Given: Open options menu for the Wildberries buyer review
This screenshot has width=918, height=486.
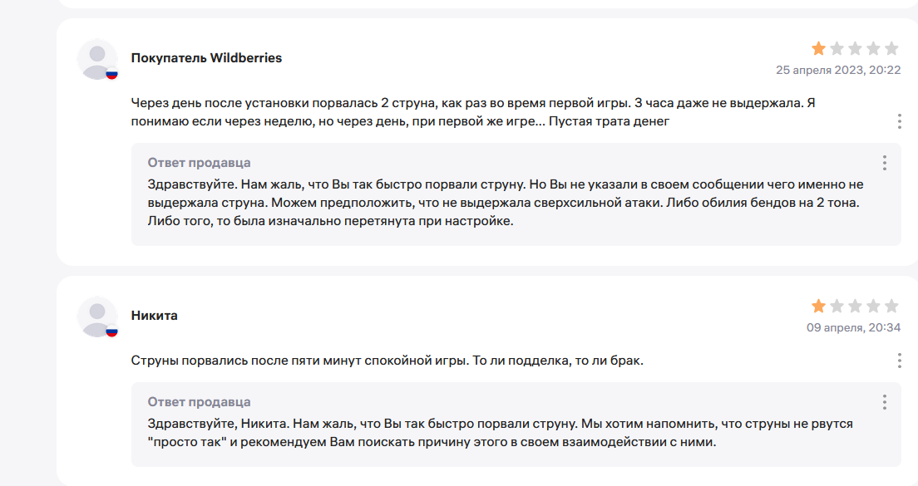Looking at the screenshot, I should 899,121.
